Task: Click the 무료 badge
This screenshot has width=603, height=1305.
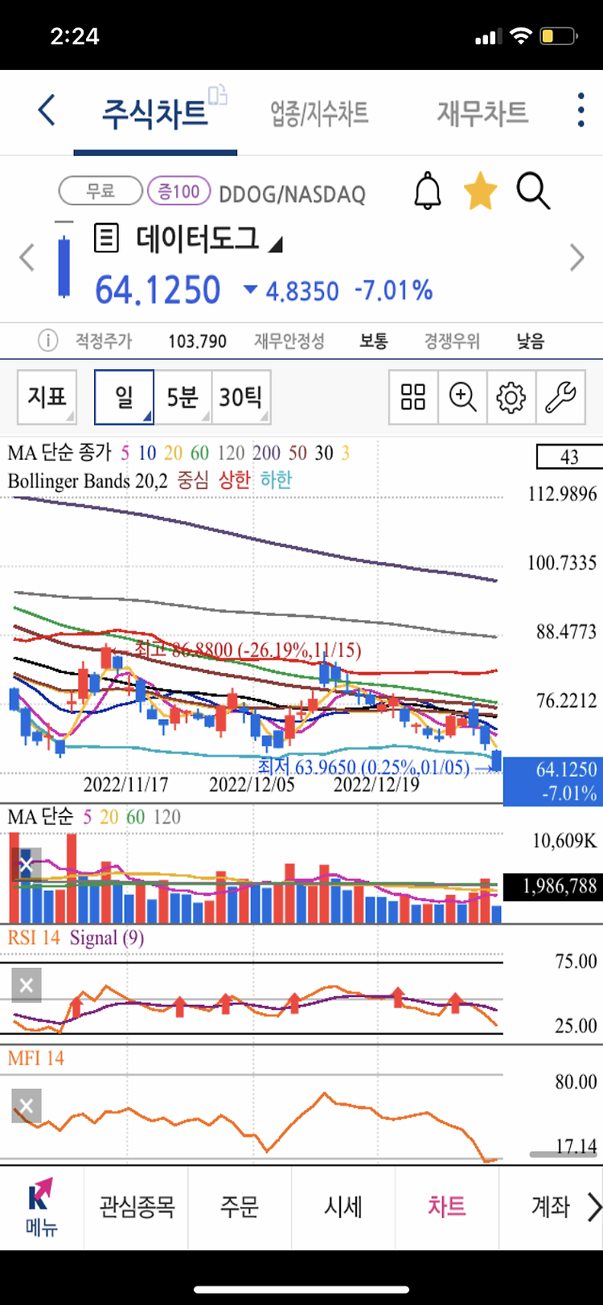Action: (x=100, y=191)
